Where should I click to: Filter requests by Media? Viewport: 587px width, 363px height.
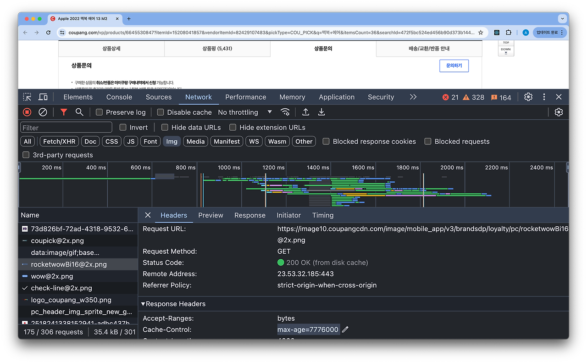195,141
